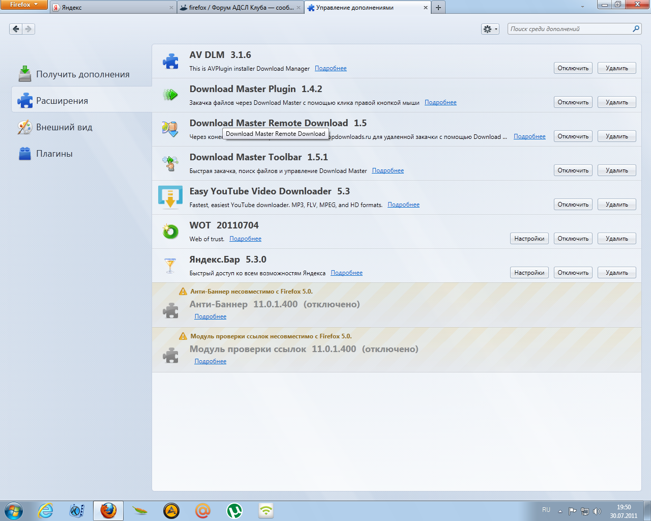Click the Firefox icon in taskbar
The image size is (651, 521).
pos(108,510)
